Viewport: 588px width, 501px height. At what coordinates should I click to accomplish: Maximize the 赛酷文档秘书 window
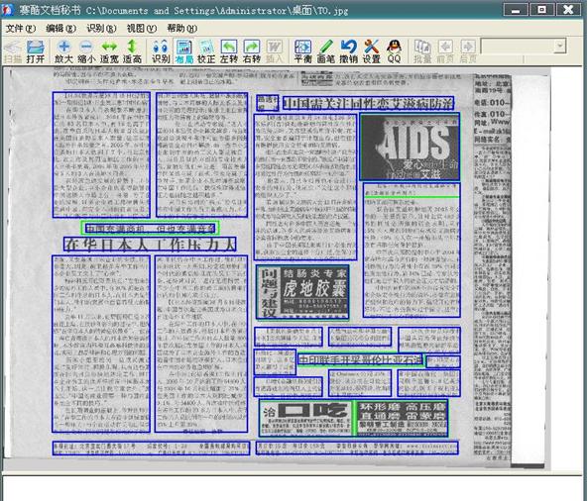tap(541, 10)
